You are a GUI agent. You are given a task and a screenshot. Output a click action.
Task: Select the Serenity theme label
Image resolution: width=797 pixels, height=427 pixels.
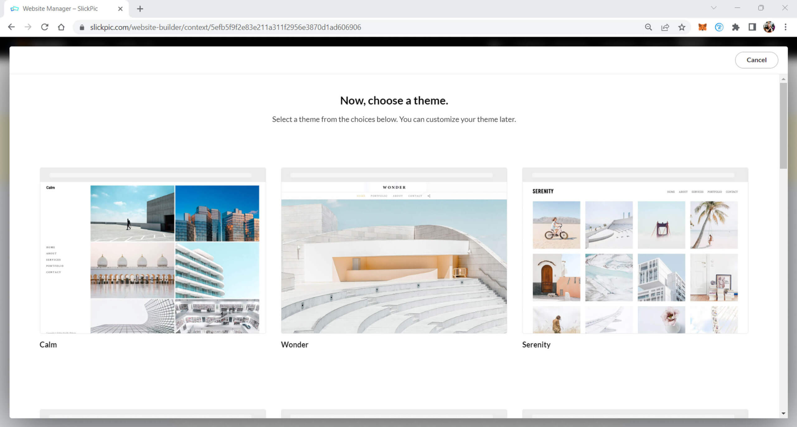[x=536, y=345]
